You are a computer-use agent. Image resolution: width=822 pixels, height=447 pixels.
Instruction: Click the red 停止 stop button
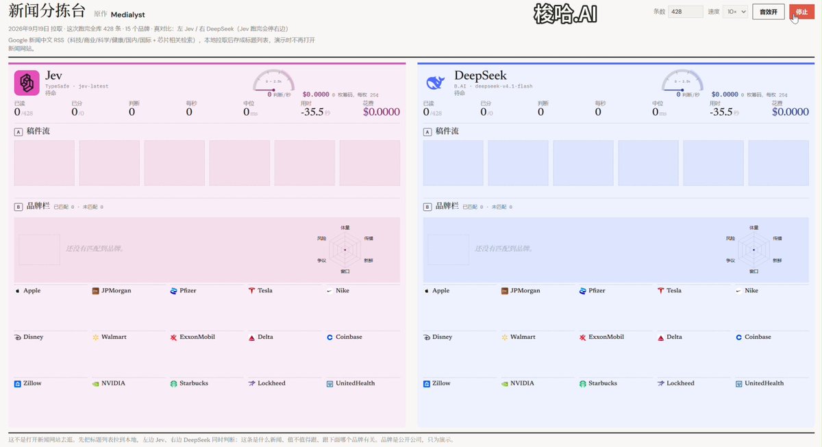tap(801, 12)
